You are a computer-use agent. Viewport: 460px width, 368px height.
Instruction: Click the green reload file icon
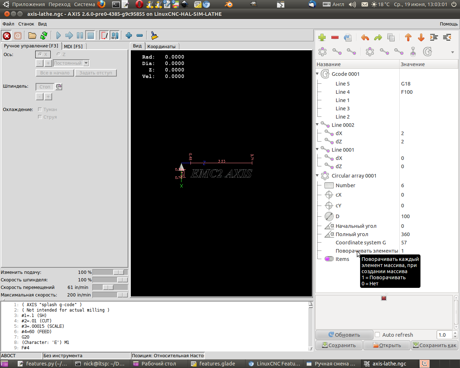[x=44, y=36]
